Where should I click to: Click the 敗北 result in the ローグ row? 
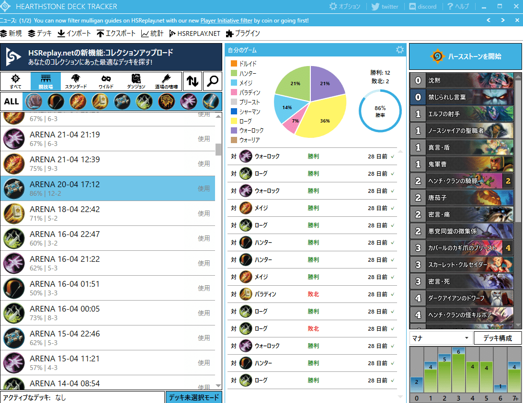313,329
